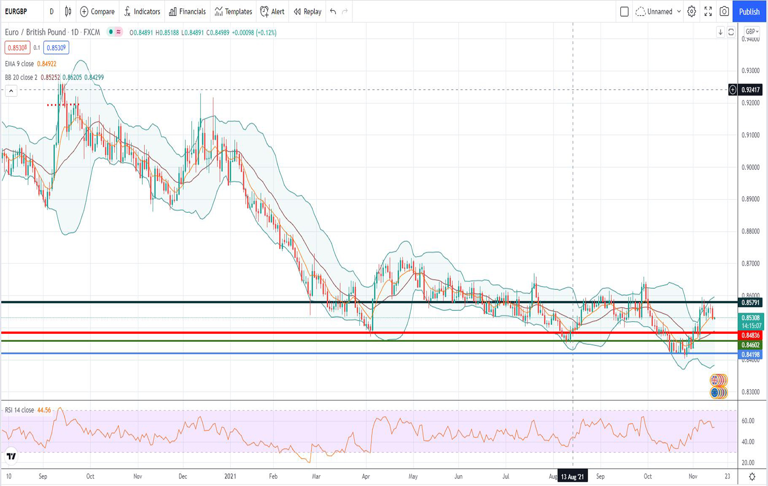Click the Compare plus icon

point(84,11)
